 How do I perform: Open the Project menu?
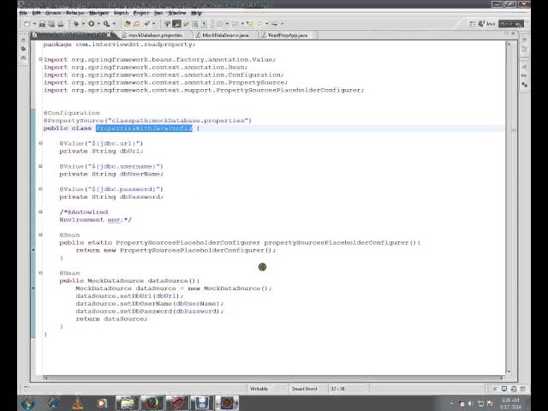[x=141, y=13]
